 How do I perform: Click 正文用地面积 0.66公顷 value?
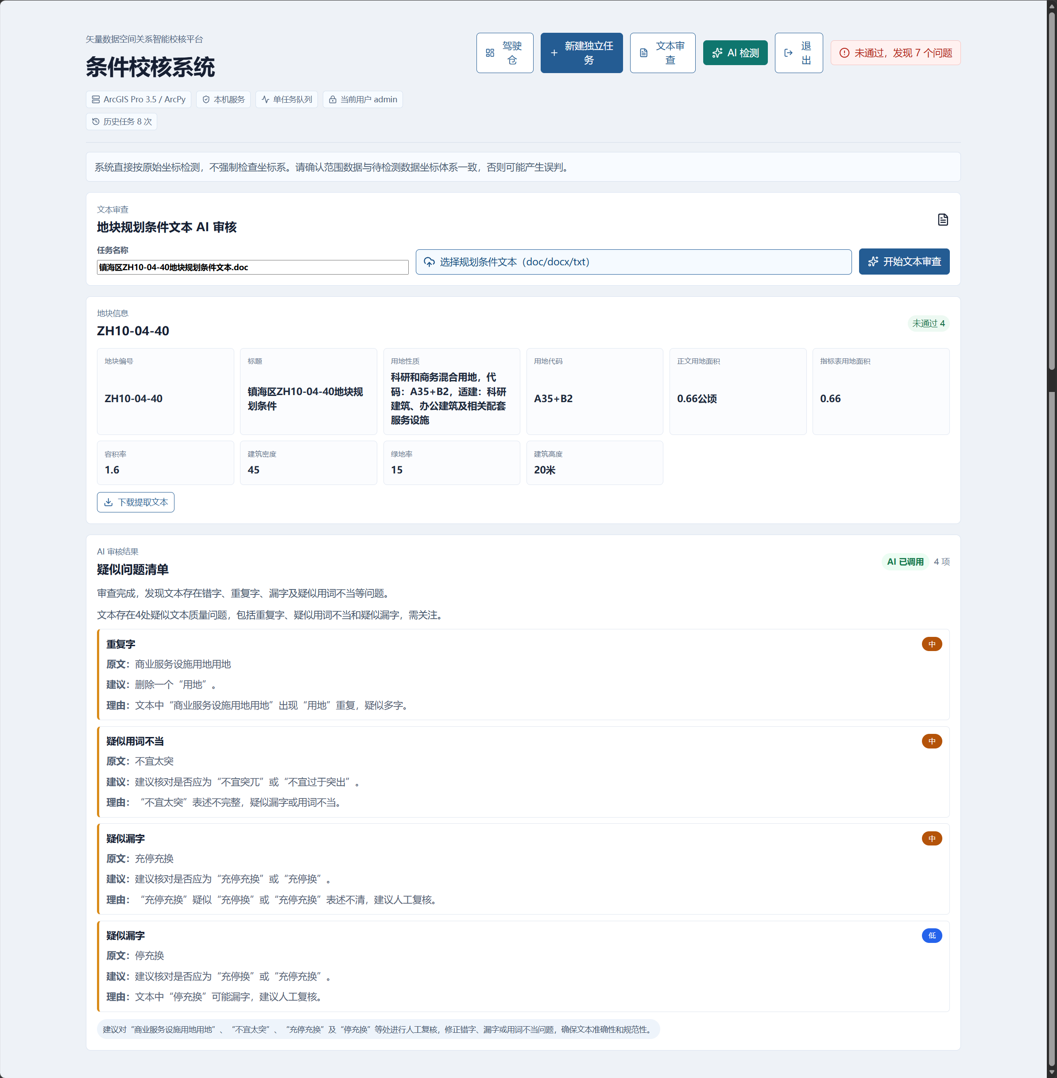[697, 399]
